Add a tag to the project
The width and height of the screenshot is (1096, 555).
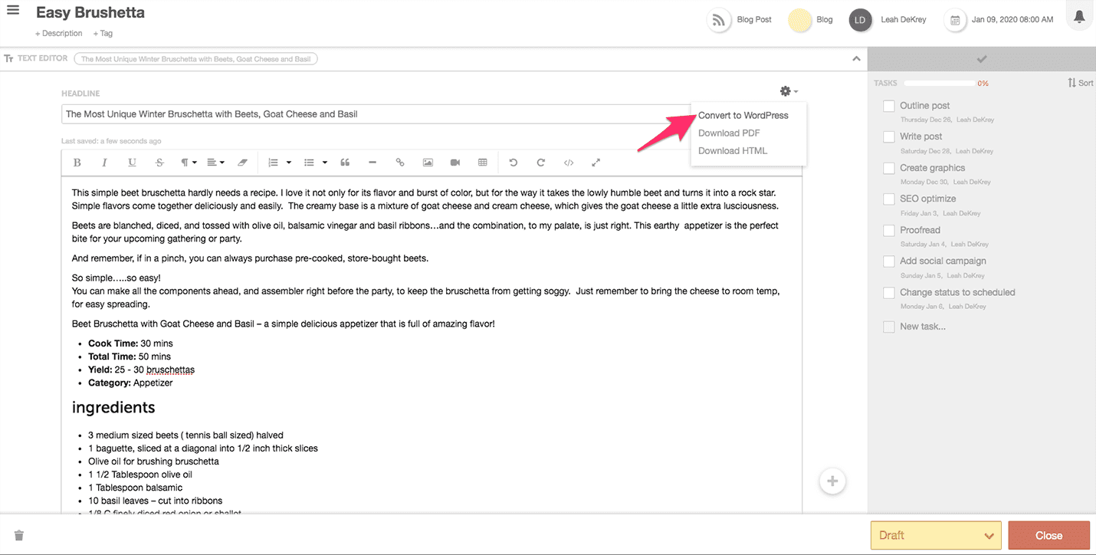pyautogui.click(x=103, y=33)
